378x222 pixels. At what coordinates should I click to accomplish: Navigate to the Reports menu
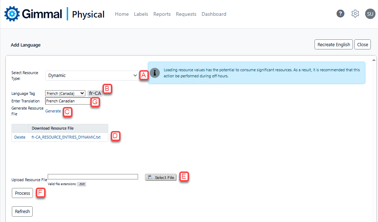tap(162, 14)
